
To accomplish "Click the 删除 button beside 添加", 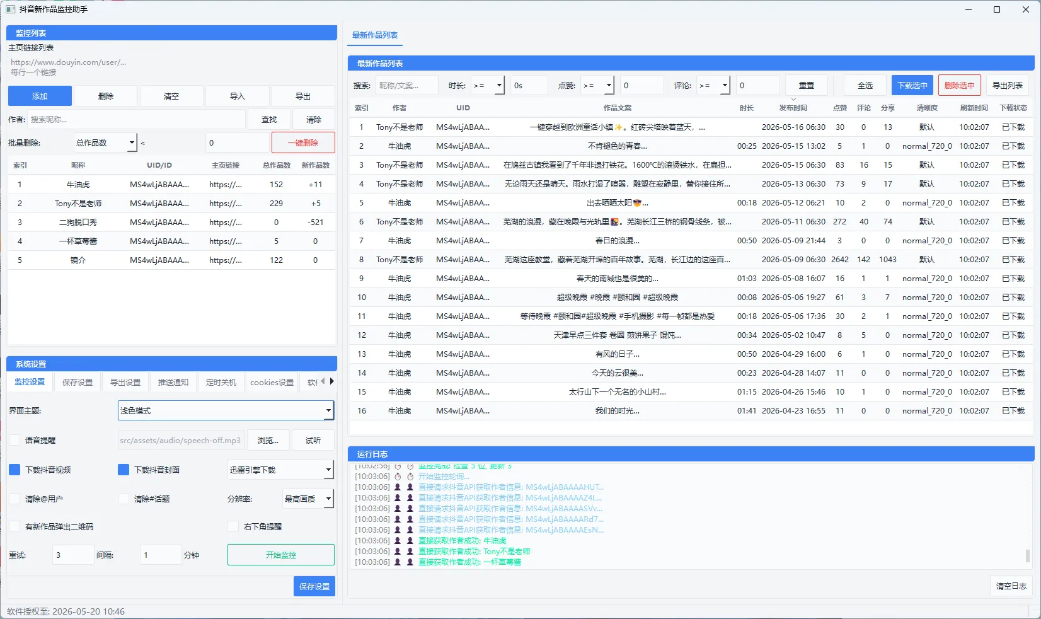I will (x=106, y=96).
